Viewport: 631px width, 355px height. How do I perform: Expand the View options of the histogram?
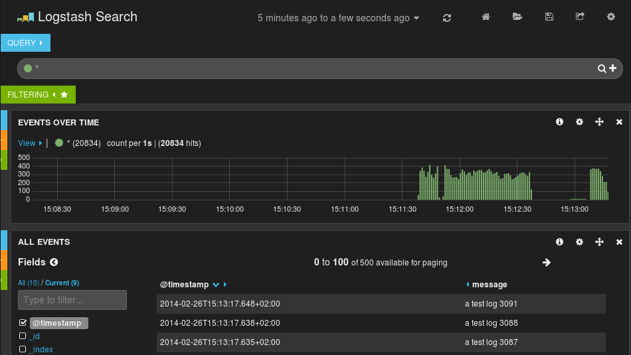coord(30,143)
